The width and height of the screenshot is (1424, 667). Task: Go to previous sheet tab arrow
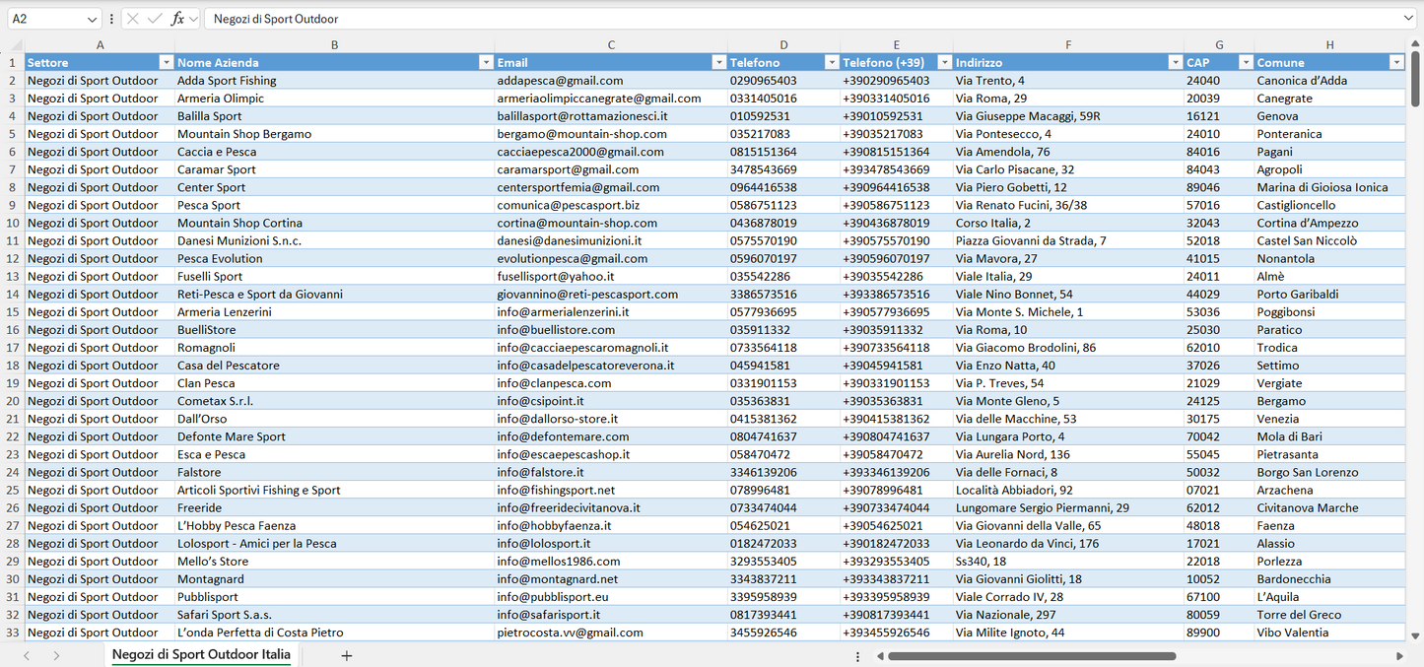tap(27, 655)
